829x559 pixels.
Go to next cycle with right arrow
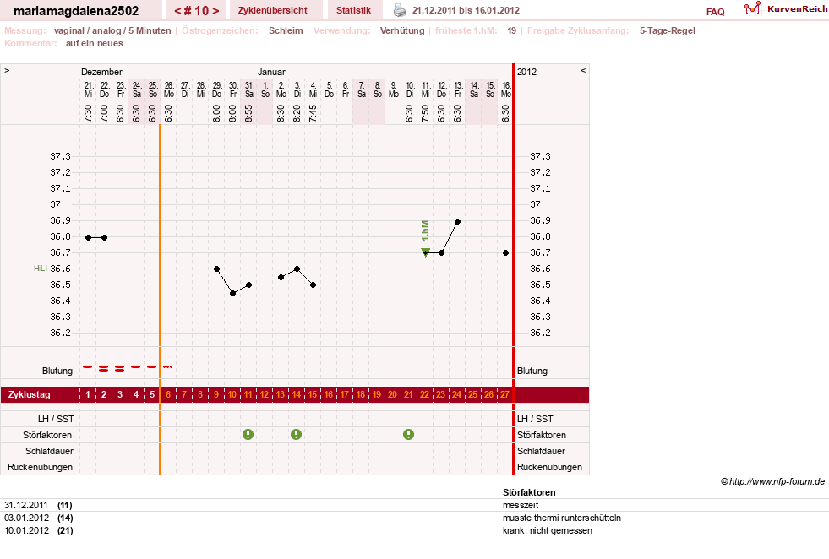coord(215,11)
